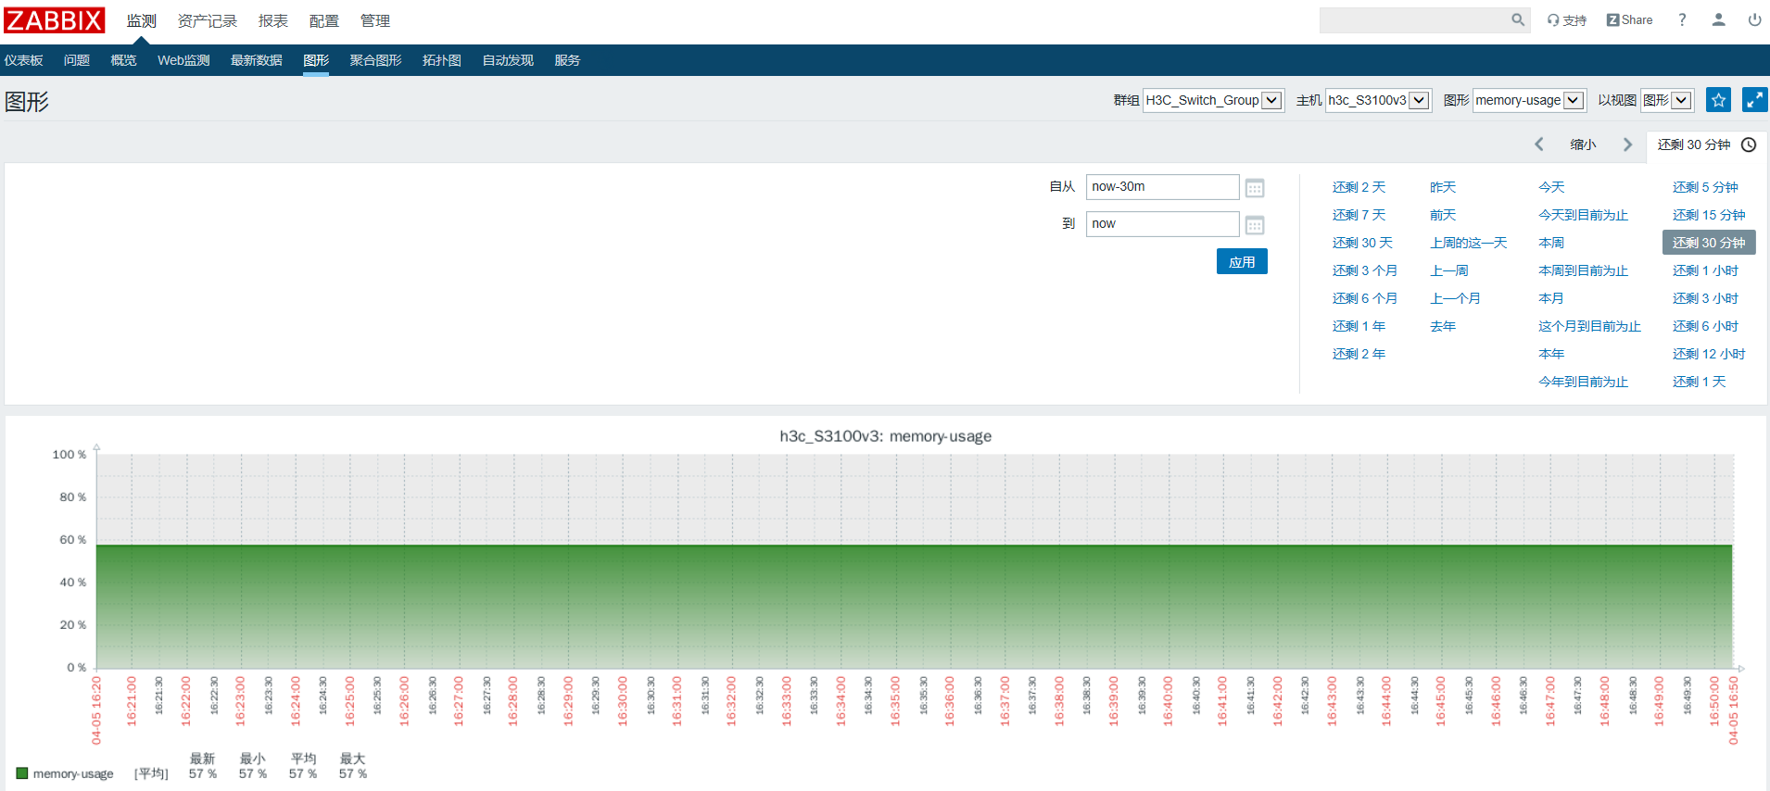The width and height of the screenshot is (1770, 791).
Task: Select 还剩 3 个月 time range
Action: coord(1365,270)
